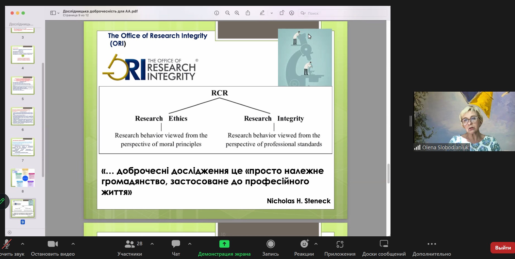Click the Preview zoom out icon
The image size is (515, 259).
coord(227,13)
